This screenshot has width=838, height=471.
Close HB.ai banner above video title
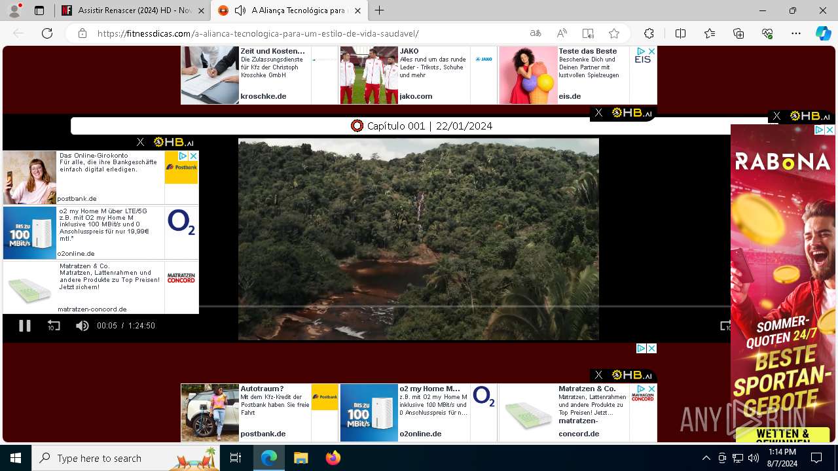coord(598,113)
